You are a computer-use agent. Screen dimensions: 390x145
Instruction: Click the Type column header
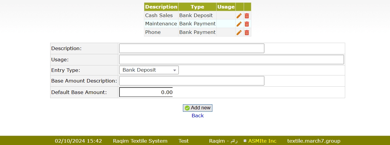tap(197, 7)
